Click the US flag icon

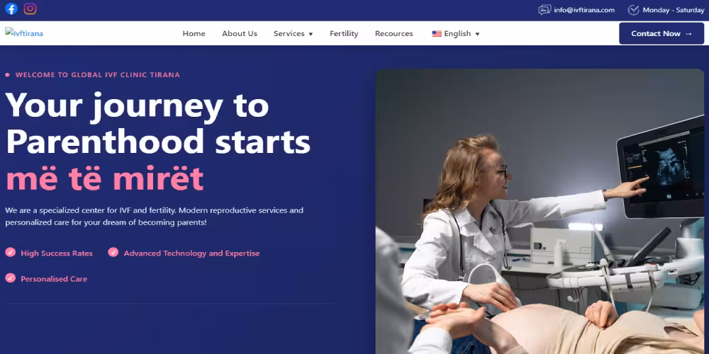point(436,33)
